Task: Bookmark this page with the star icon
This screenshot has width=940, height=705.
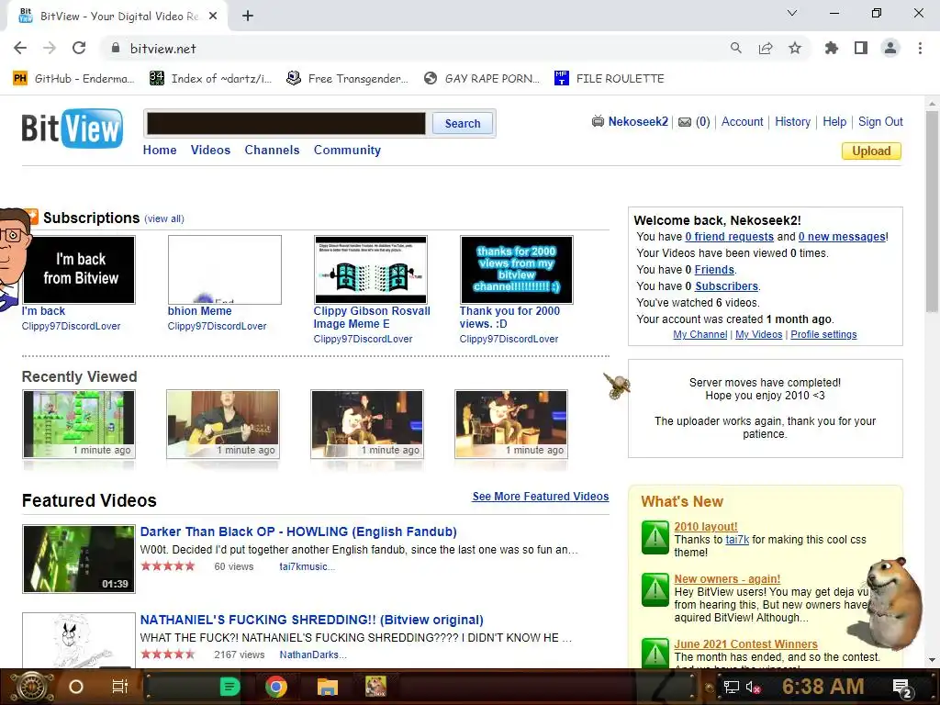Action: [x=795, y=49]
